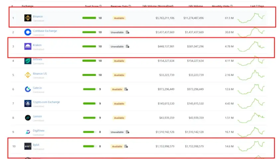279x159 pixels.
Task: Click the Bitfinex exchange logo
Action: point(28,61)
